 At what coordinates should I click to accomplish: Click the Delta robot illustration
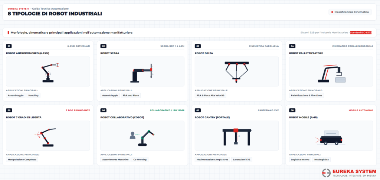[x=236, y=72]
